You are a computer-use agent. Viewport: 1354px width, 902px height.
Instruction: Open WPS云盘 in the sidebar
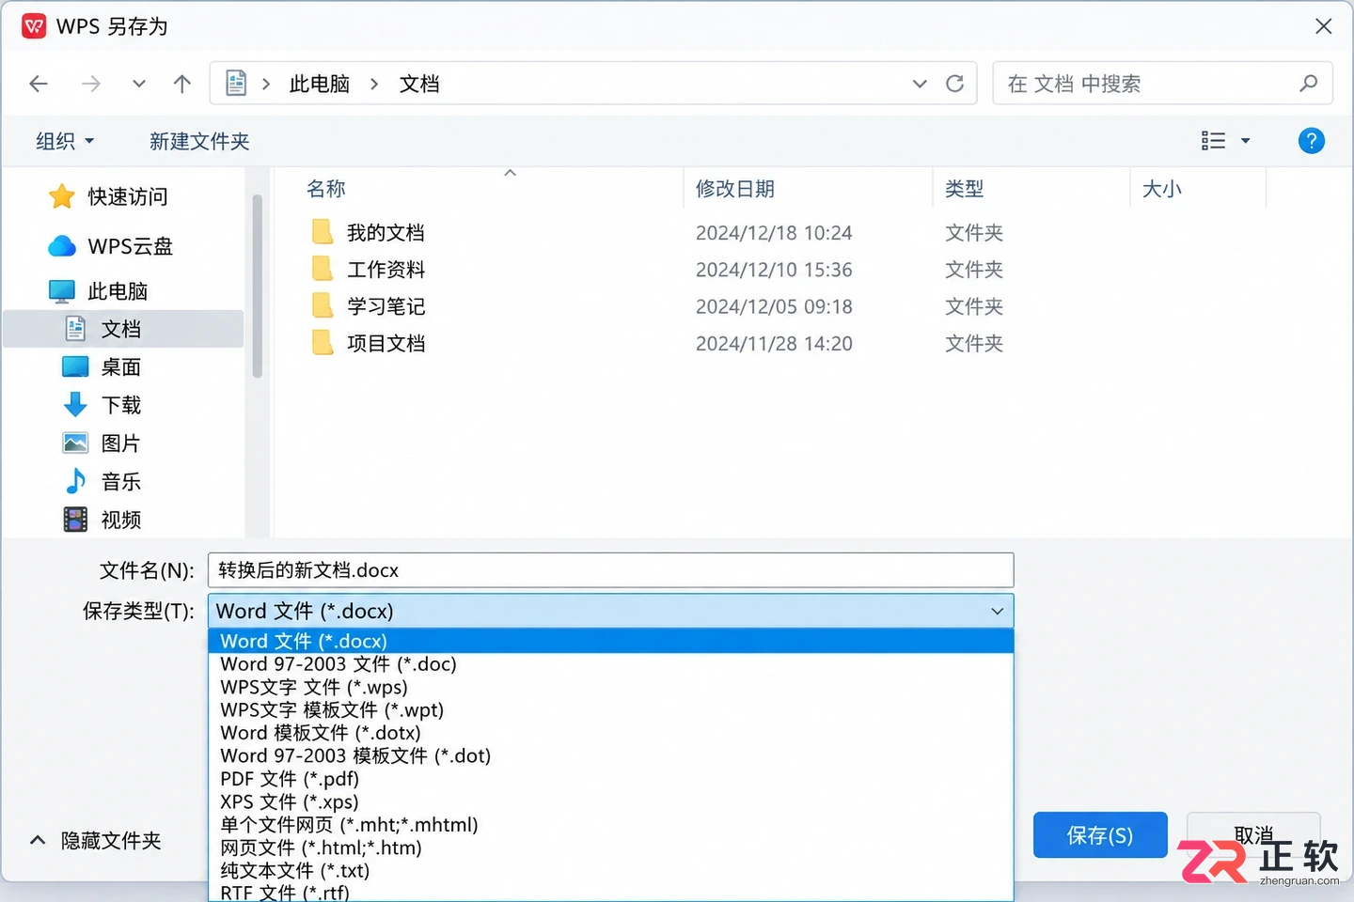111,246
